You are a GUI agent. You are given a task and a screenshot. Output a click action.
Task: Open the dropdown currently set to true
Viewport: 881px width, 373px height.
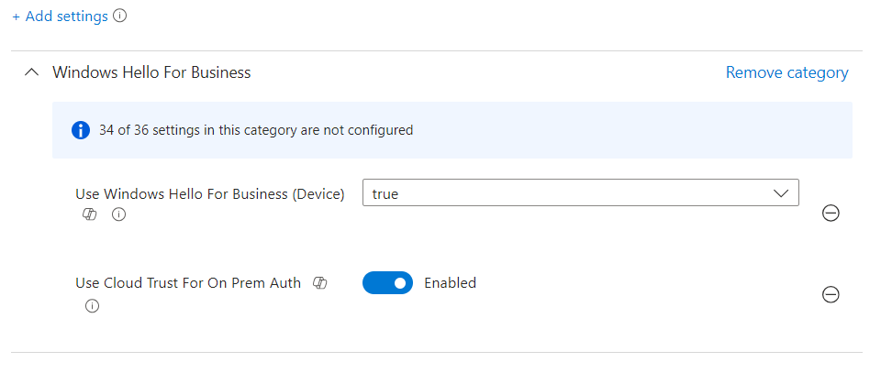pyautogui.click(x=580, y=193)
